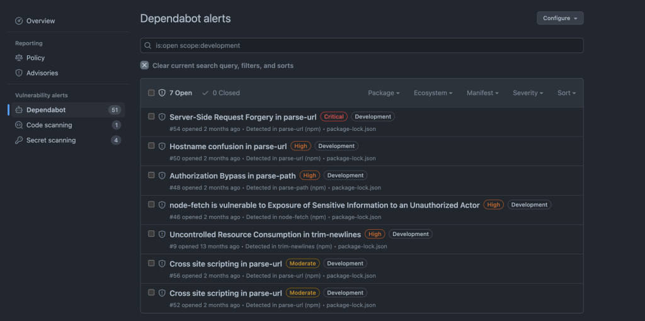This screenshot has width=645, height=321.
Task: Click the Advisories shield icon
Action: 19,73
